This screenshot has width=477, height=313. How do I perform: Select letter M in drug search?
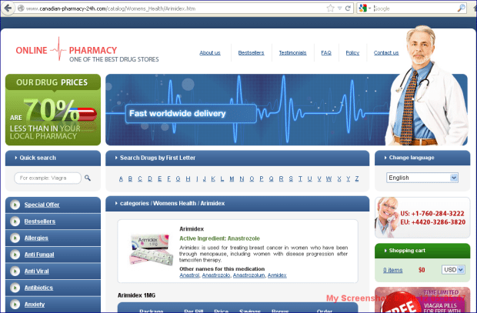click(232, 178)
